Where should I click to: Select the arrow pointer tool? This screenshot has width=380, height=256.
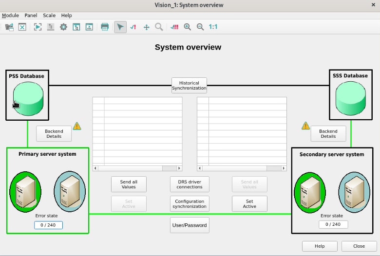120,27
